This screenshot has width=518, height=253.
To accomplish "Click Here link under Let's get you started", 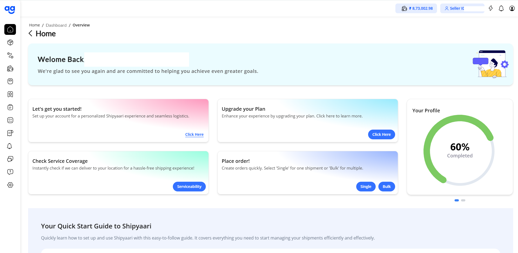I will (194, 134).
